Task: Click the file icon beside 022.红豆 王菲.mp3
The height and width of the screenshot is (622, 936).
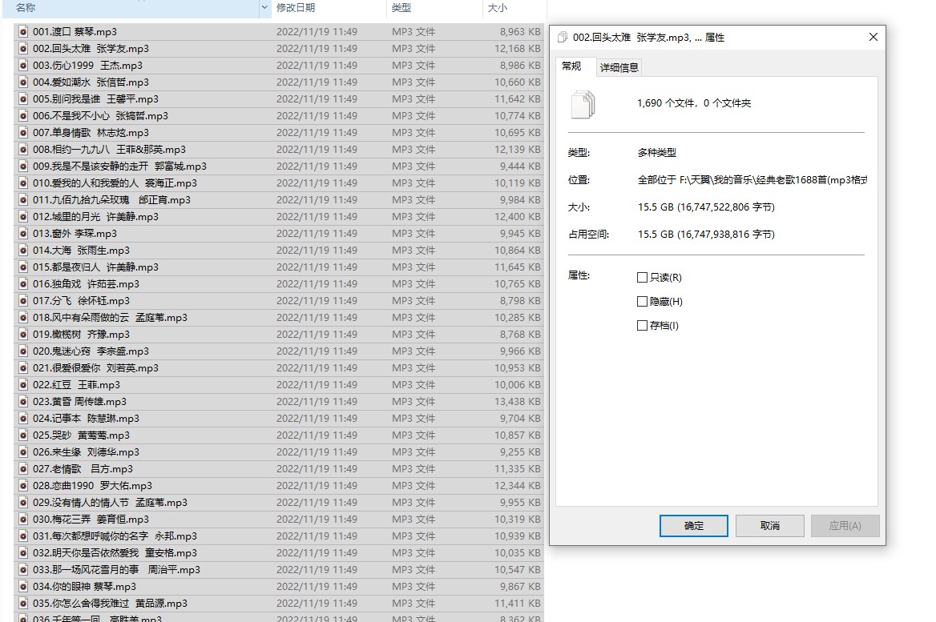Action: (23, 385)
